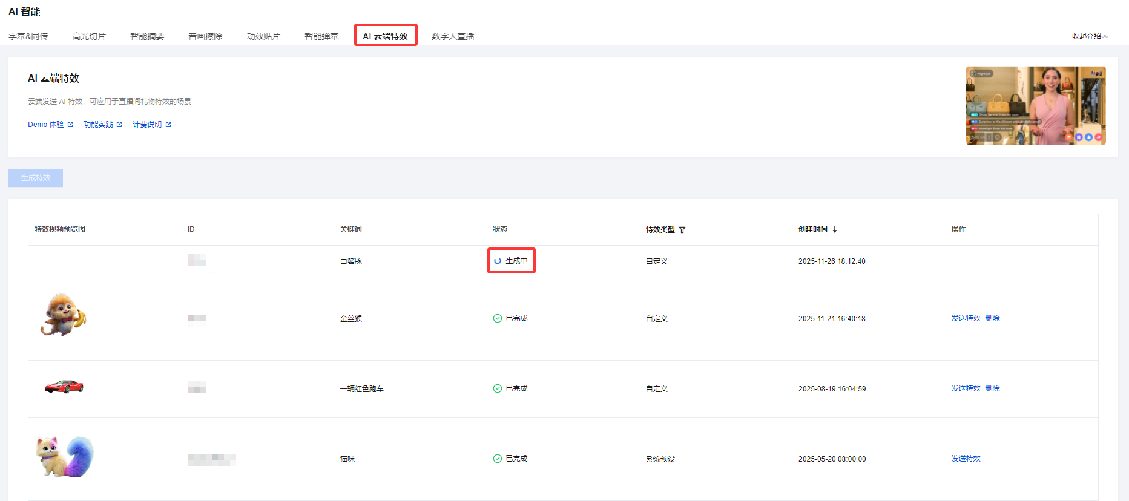The width and height of the screenshot is (1129, 501).
Task: Click the date 2025-11-21 16:40:18
Action: tap(832, 319)
